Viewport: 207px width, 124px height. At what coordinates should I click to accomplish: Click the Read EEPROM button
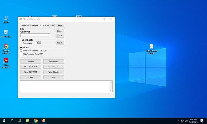click(30, 67)
